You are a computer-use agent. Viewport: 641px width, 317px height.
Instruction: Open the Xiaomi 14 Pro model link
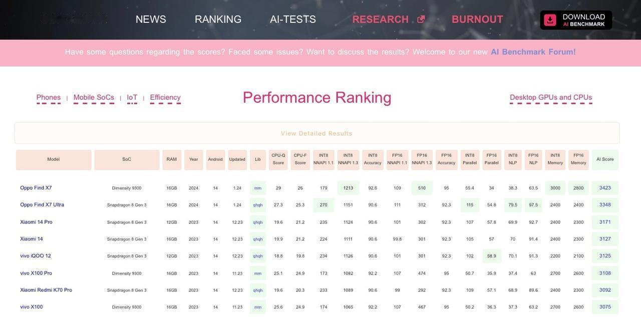pos(36,222)
